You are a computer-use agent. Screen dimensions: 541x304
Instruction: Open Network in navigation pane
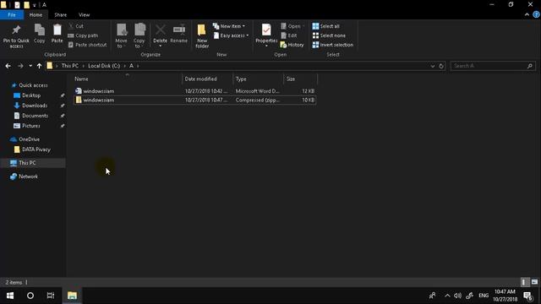tap(28, 176)
